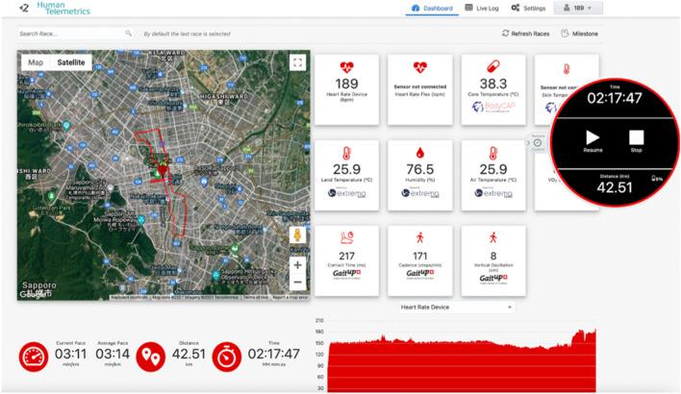Switch map to Satellite view
681x394 pixels.
point(70,62)
